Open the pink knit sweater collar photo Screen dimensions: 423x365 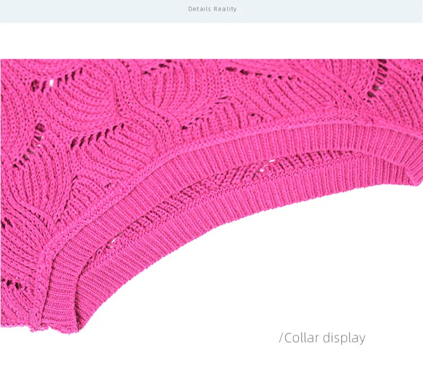point(211,196)
